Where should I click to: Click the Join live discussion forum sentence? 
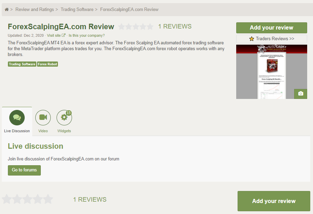63,159
